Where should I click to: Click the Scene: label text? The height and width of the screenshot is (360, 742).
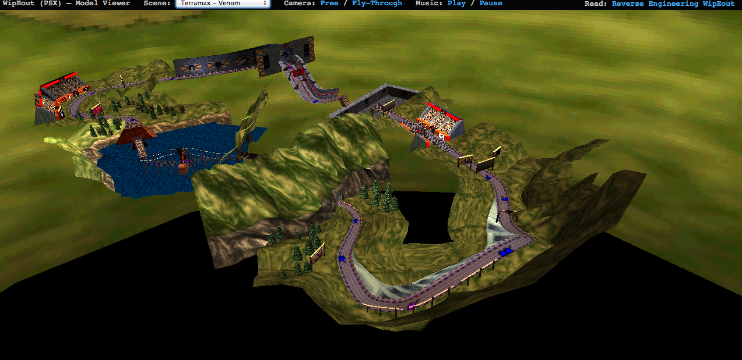(x=157, y=3)
